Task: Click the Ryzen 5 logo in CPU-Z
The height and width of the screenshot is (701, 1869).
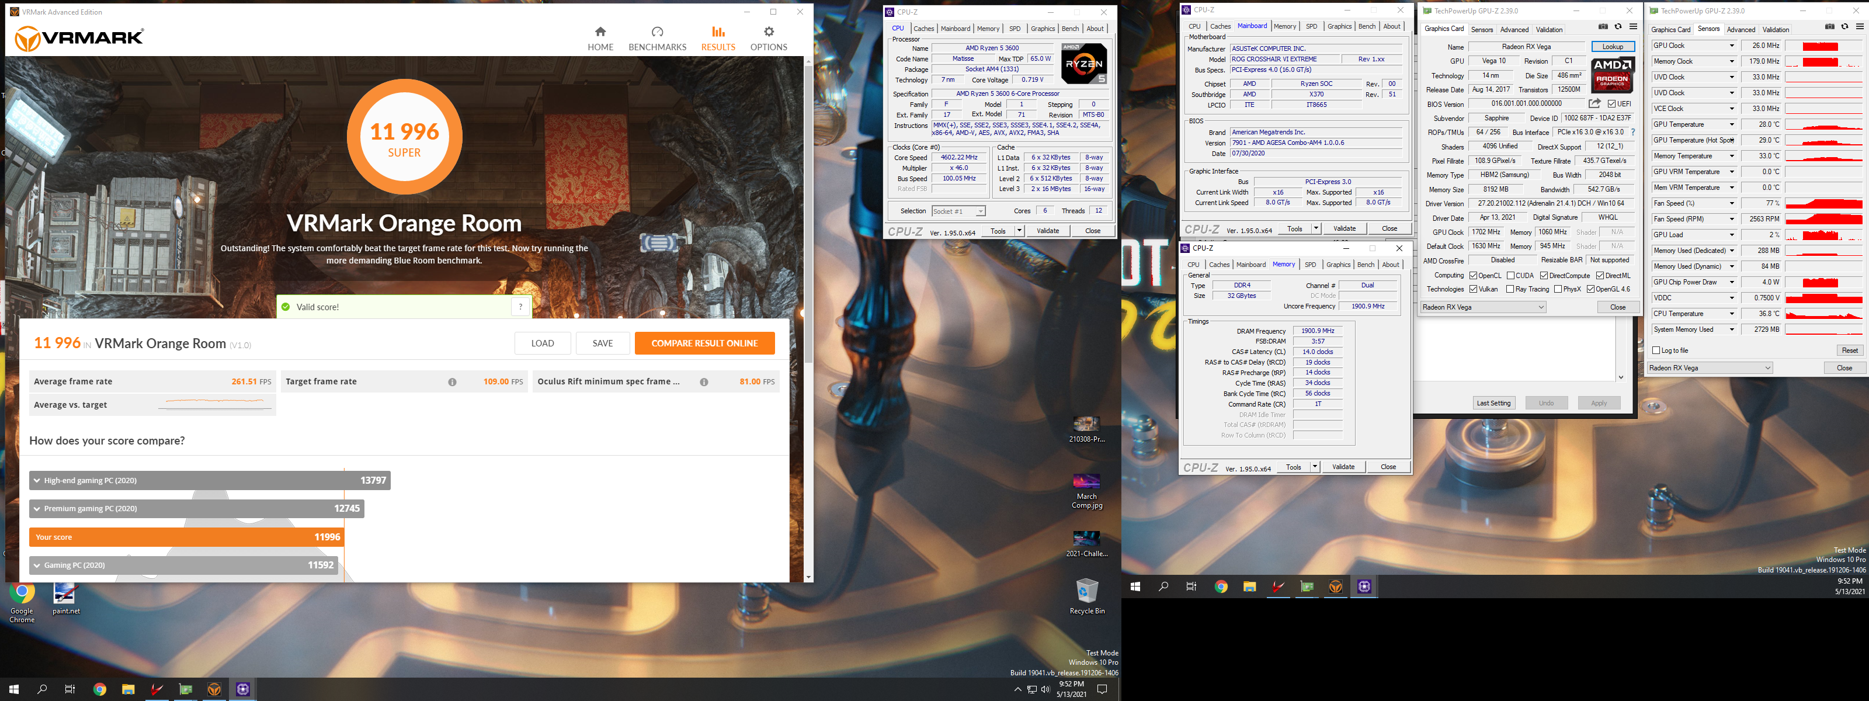Action: 1084,64
